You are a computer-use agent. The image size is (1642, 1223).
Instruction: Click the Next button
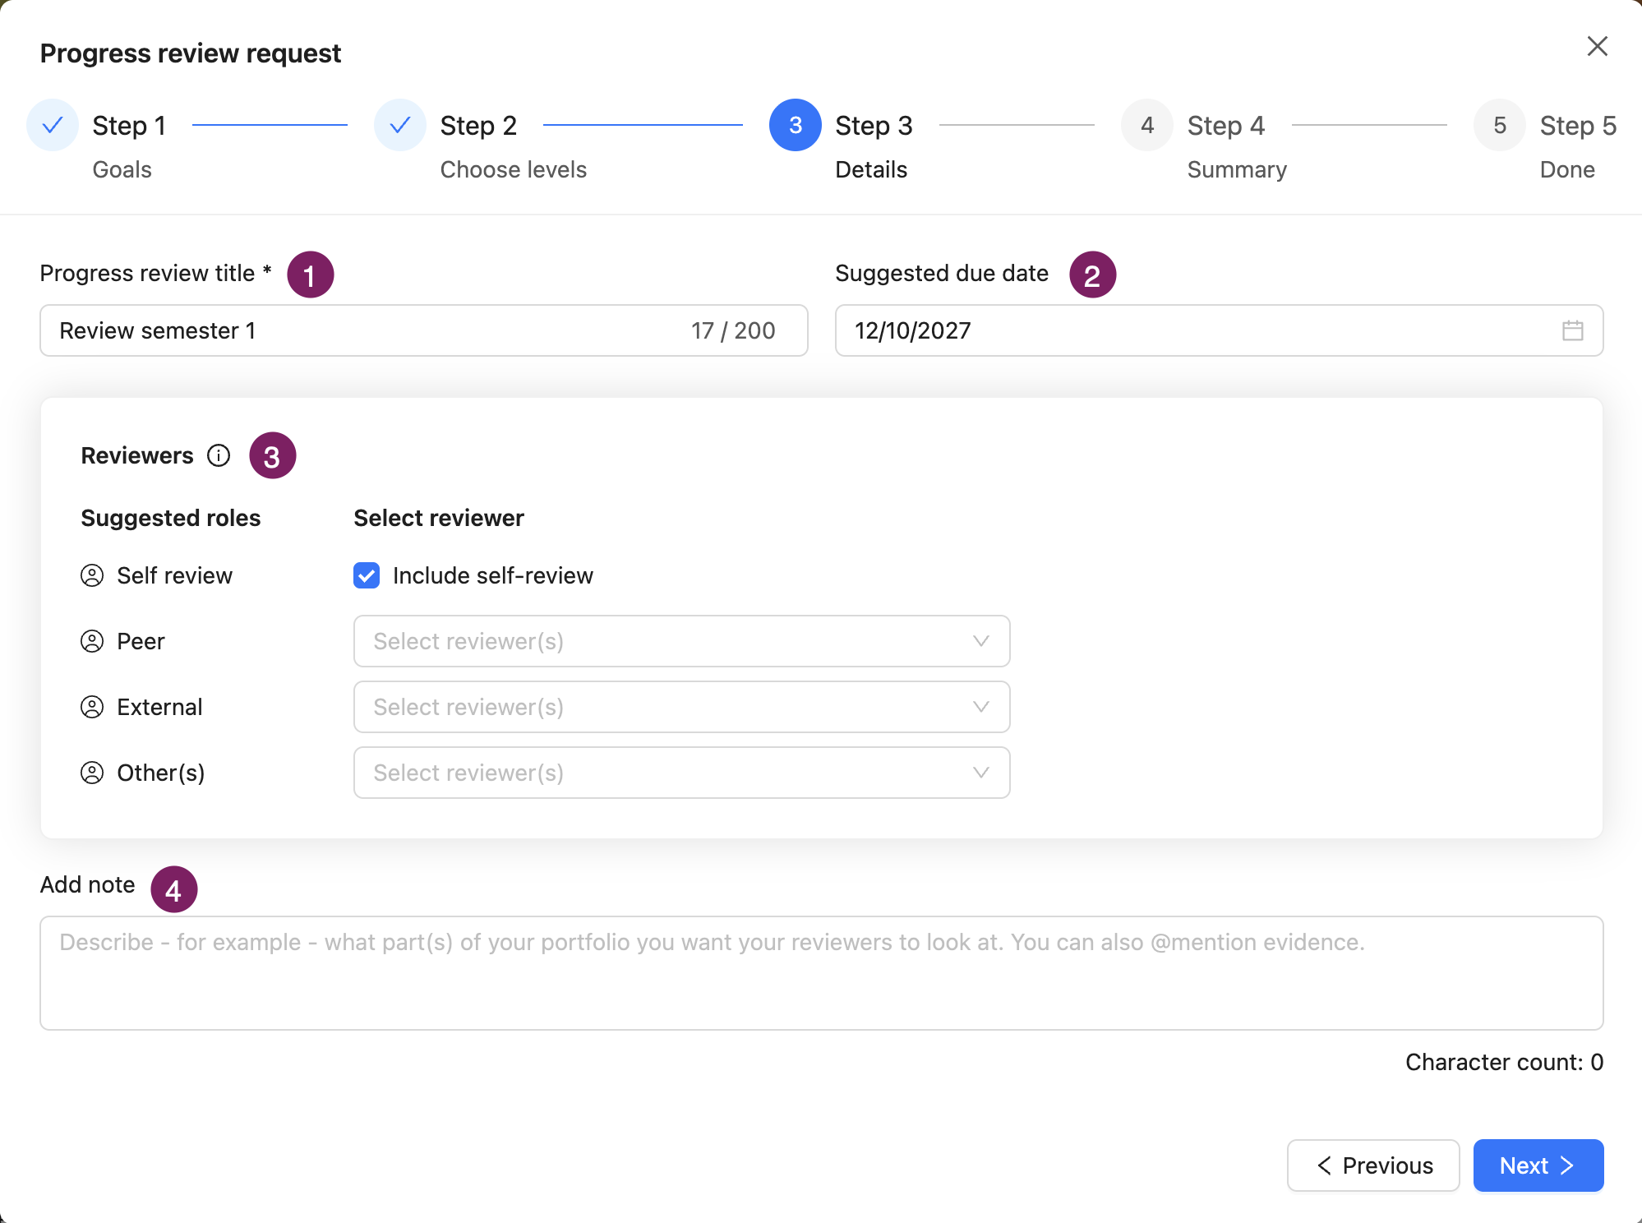pos(1538,1165)
